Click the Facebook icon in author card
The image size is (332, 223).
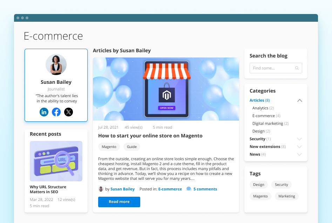[56, 112]
